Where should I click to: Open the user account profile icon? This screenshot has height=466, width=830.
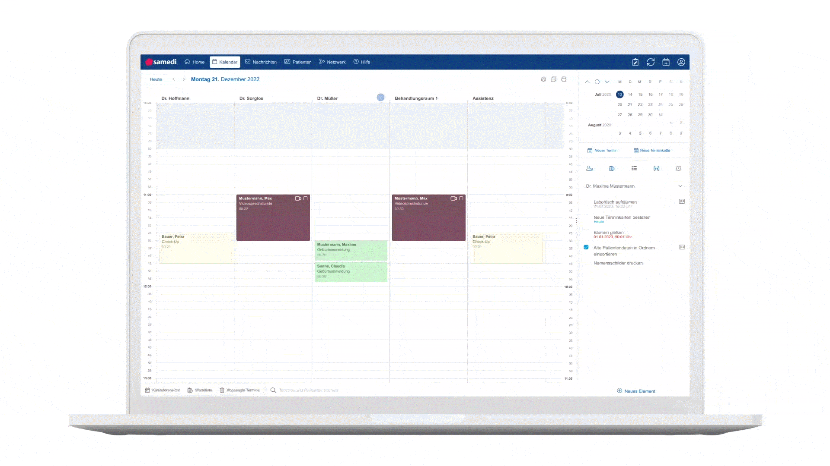681,62
